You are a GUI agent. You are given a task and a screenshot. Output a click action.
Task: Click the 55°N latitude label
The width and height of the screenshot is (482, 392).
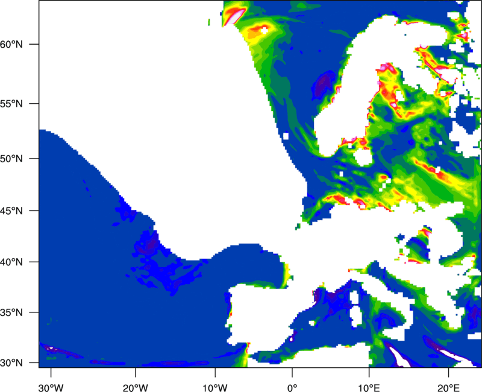11,104
